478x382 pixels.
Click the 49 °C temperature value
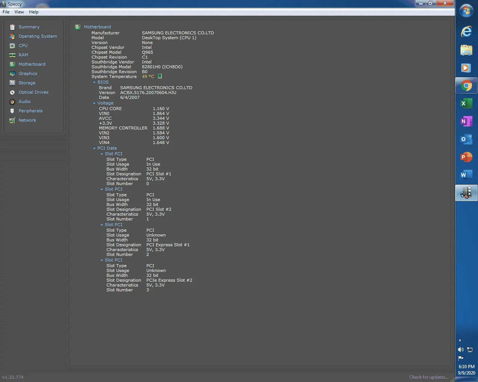[148, 76]
